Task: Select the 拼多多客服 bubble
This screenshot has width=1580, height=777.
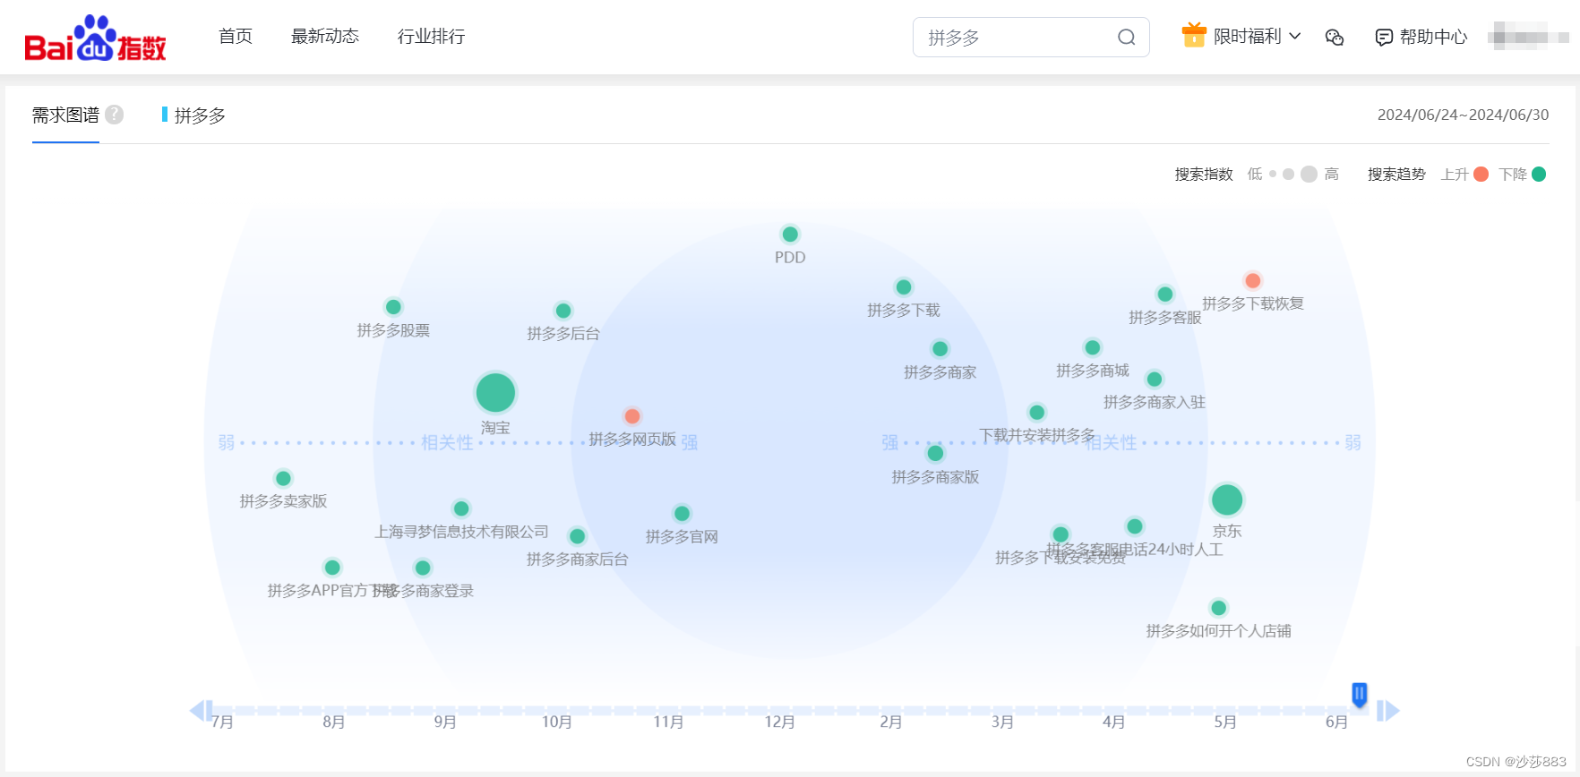Action: pyautogui.click(x=1164, y=295)
